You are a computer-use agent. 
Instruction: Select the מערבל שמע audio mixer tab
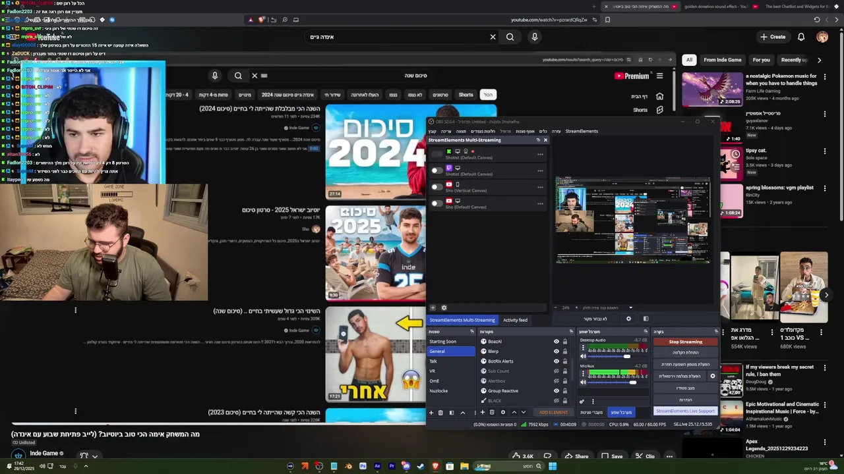622,412
